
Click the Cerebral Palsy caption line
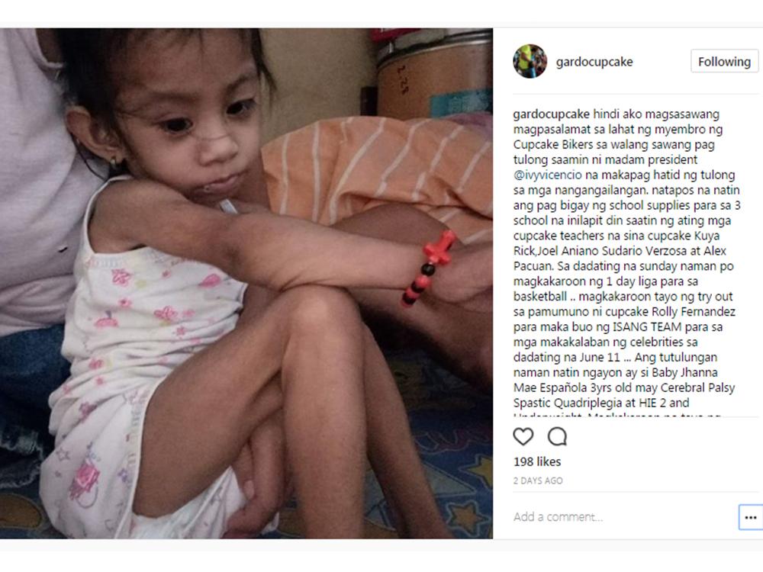pyautogui.click(x=624, y=387)
